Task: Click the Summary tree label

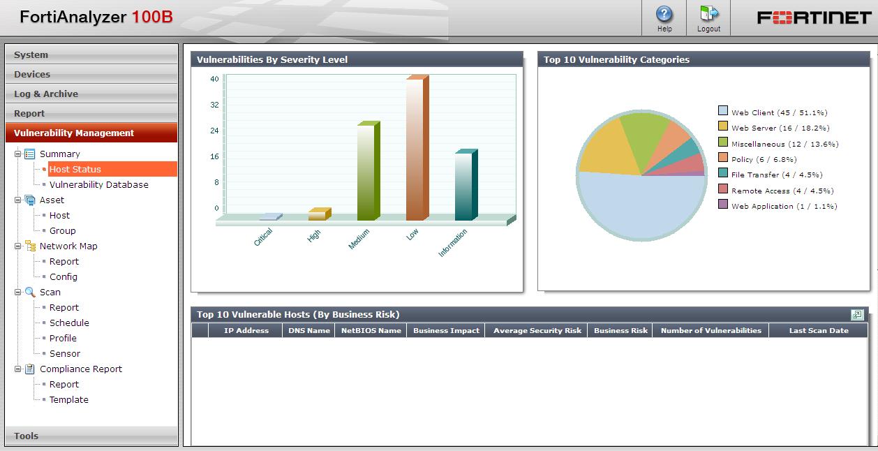Action: [59, 154]
